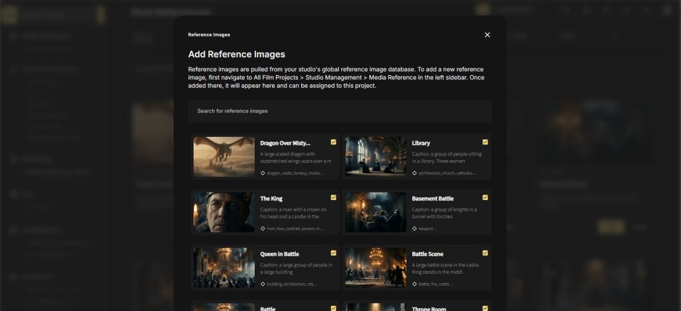Open the Library thumbnail image

coord(376,157)
